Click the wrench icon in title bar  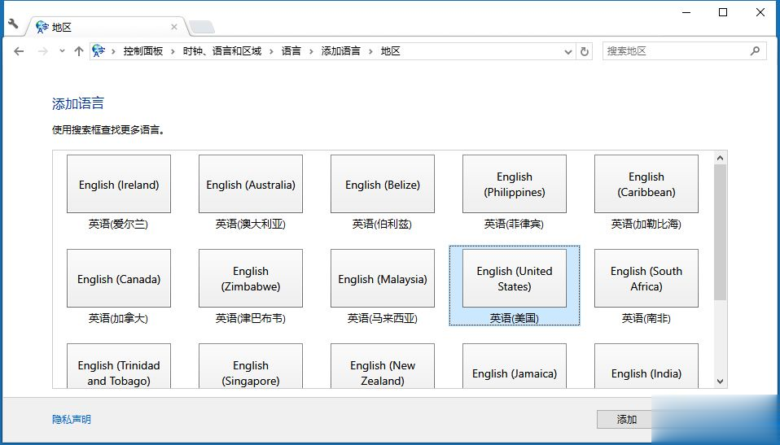(13, 24)
